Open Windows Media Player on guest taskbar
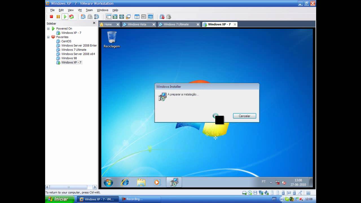The height and width of the screenshot is (203, 361). (157, 182)
